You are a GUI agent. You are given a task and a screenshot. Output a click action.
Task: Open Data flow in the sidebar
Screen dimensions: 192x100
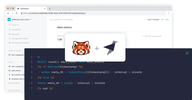(x=15, y=34)
